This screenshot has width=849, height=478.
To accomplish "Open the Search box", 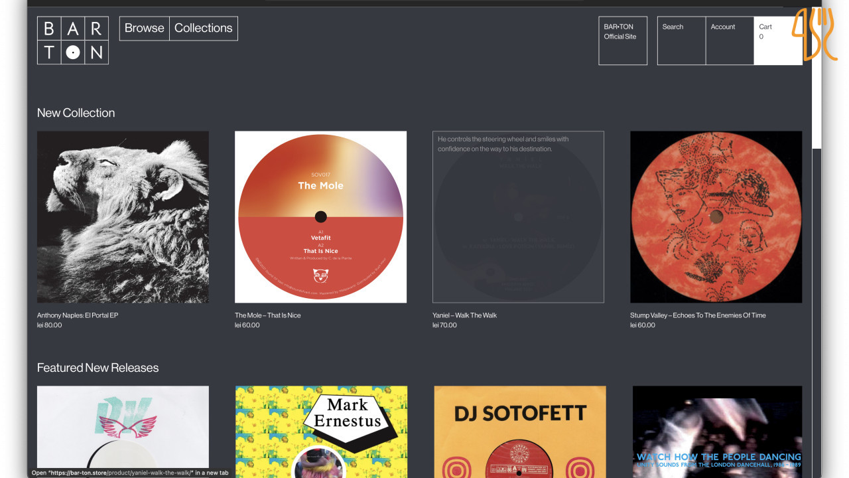I will click(681, 40).
